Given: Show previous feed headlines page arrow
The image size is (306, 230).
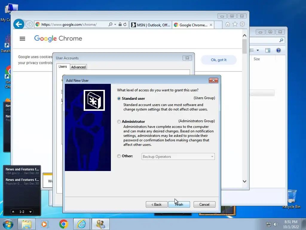Looking at the screenshot, I should pyautogui.click(x=13, y=212).
